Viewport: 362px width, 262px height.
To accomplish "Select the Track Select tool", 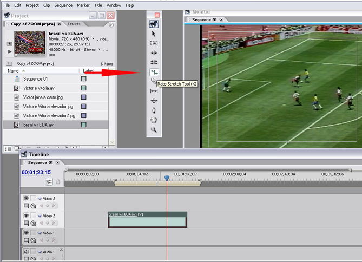I will (154, 43).
